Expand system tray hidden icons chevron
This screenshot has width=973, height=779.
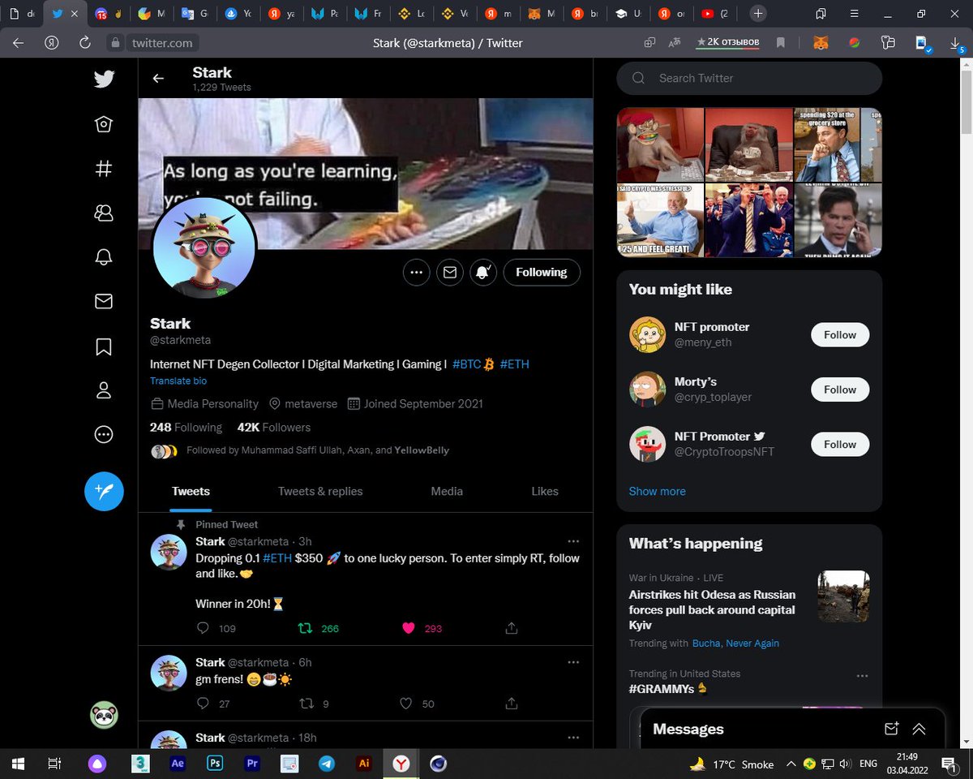click(791, 764)
